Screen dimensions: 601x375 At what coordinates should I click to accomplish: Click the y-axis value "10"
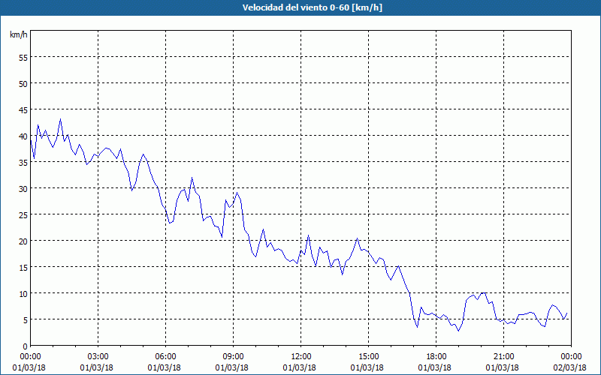23,293
